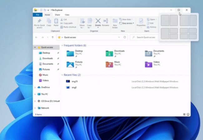Image resolution: width=203 pixels, height=140 pixels.
Task: Click Pin to Quick access ribbon icon
Action: (39, 23)
